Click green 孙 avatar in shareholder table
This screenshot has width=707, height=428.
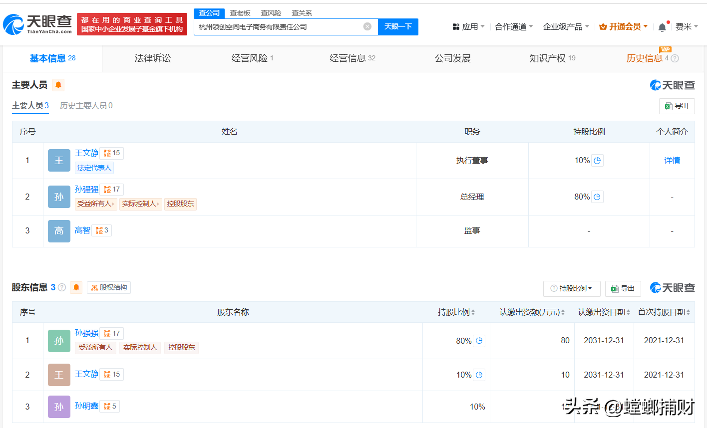pyautogui.click(x=59, y=341)
